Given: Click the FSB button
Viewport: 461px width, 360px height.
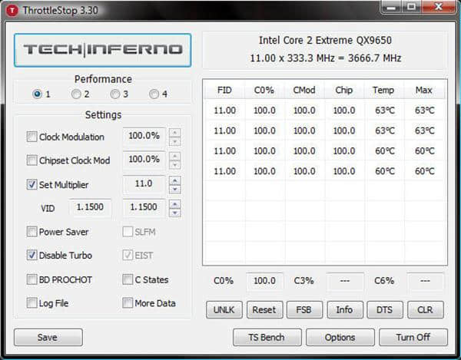Looking at the screenshot, I should click(304, 309).
